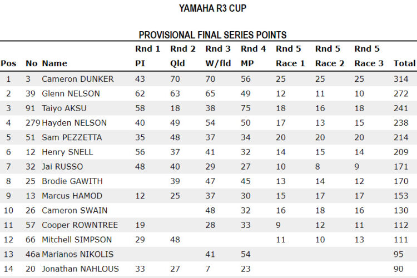Click Marianos NIKOLIS rider number 46a
The image size is (417, 278).
33,254
